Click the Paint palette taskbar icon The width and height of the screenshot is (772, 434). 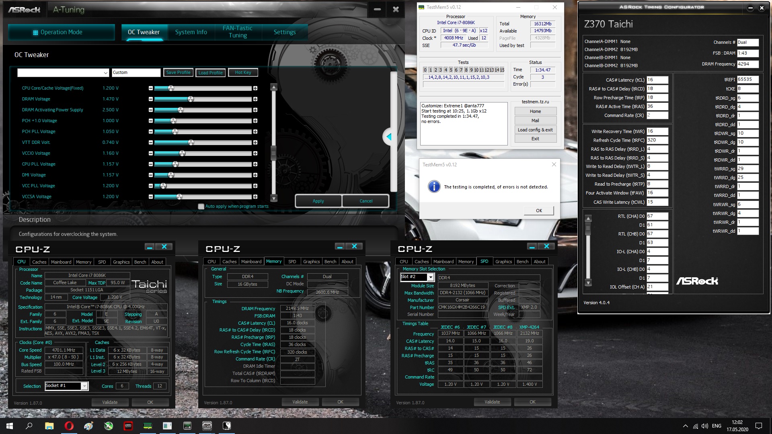click(x=88, y=426)
